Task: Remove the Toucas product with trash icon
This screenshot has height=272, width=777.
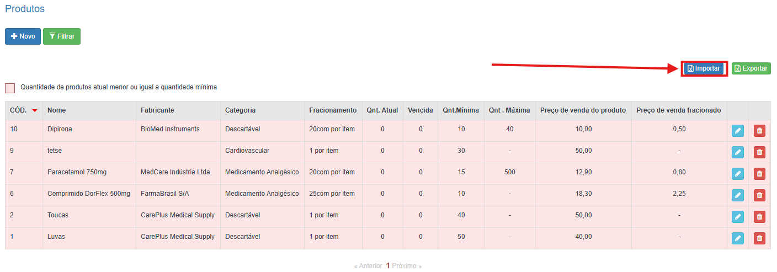Action: tap(759, 217)
